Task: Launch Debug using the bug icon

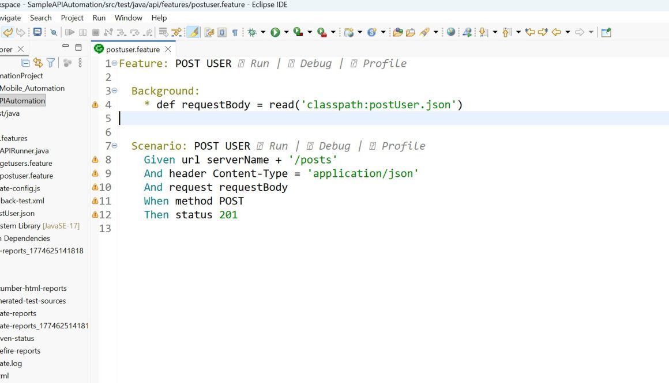Action: (x=252, y=32)
